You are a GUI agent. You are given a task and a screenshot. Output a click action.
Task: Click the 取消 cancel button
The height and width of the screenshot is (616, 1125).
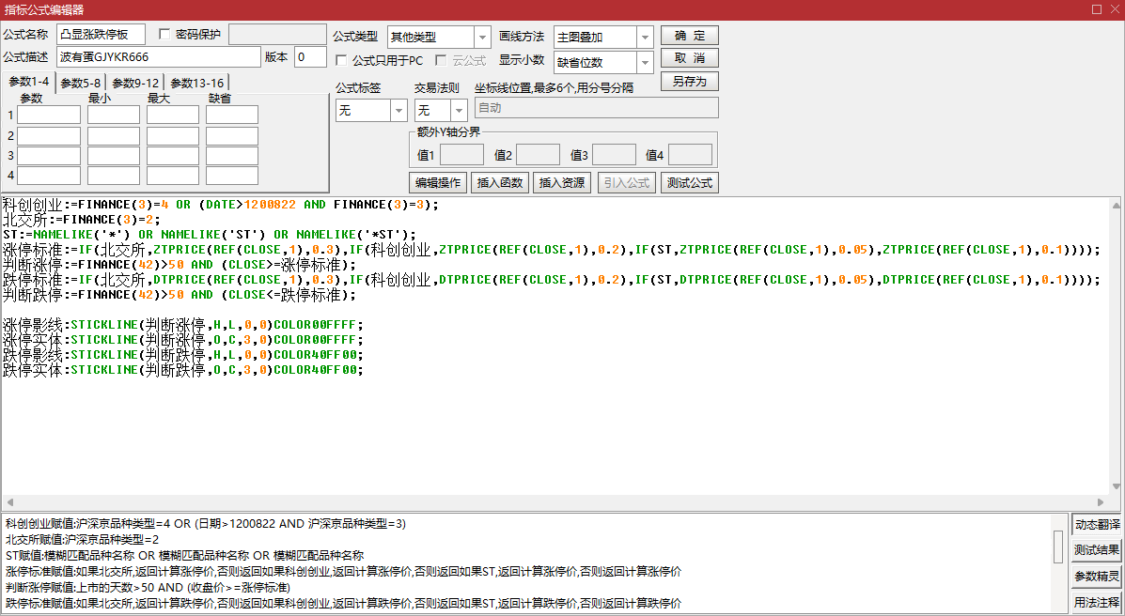tap(689, 58)
